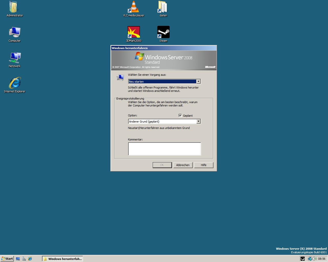This screenshot has width=328, height=262.
Task: Click the 3DMark2000 desktop icon
Action: (x=134, y=32)
